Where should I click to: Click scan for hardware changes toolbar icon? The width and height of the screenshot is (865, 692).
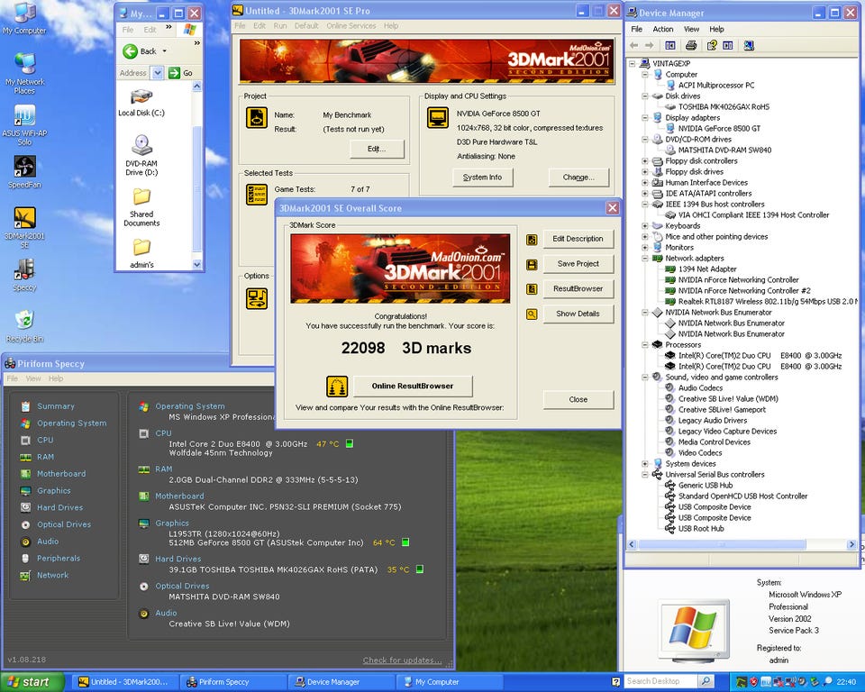749,45
